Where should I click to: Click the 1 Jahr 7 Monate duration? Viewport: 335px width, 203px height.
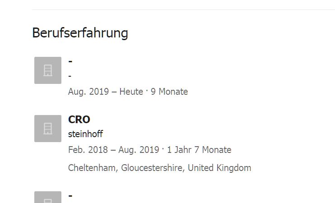(199, 150)
